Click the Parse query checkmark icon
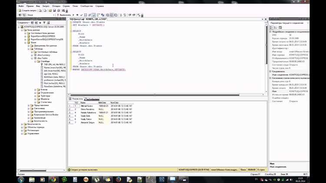This screenshot has height=183, width=326. [81, 15]
